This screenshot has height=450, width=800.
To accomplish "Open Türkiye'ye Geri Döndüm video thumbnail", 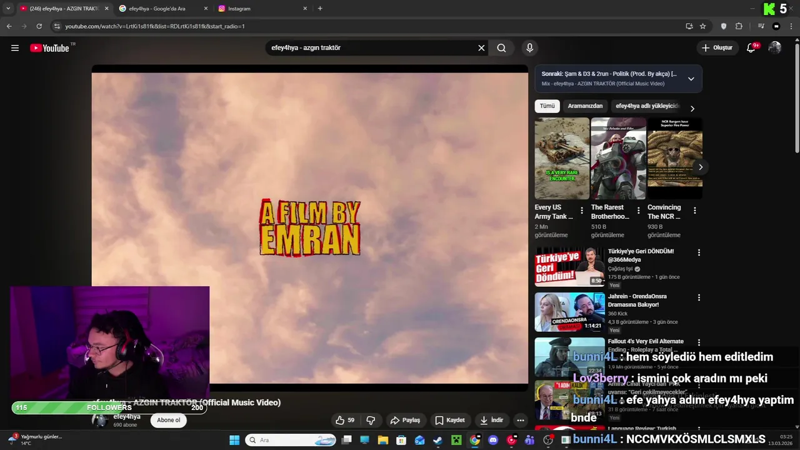I will point(569,267).
